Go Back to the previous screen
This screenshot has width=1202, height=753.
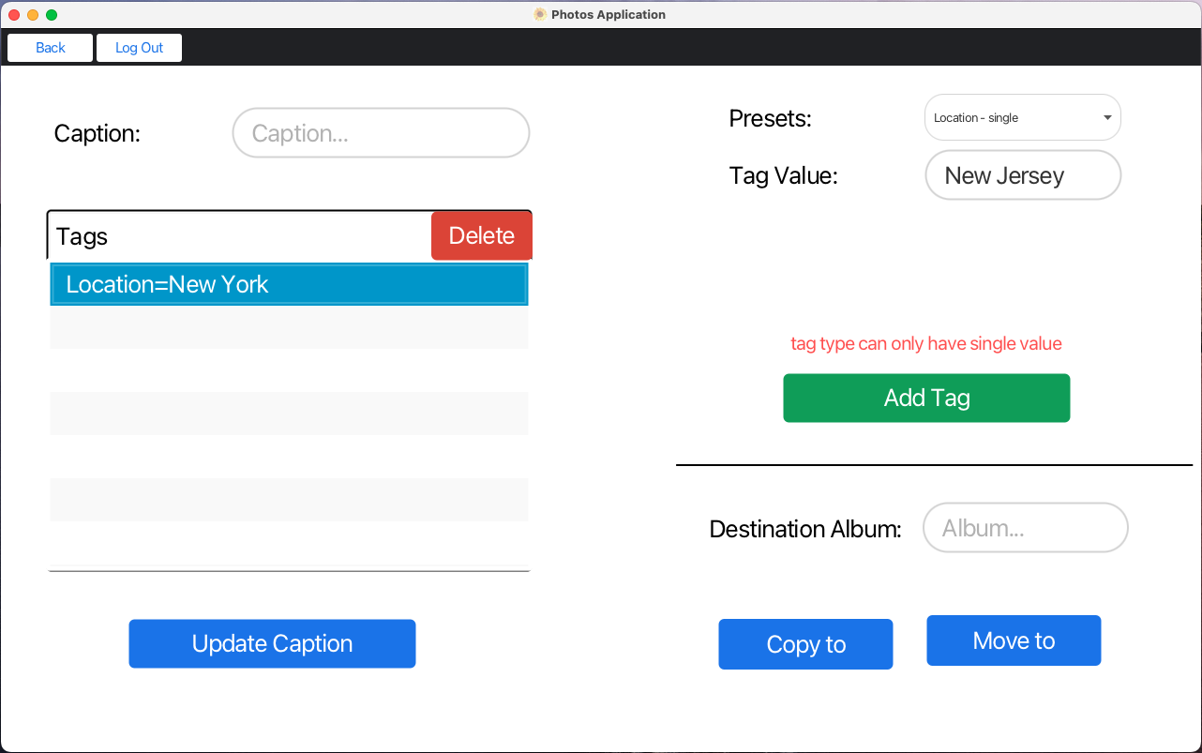tap(49, 47)
